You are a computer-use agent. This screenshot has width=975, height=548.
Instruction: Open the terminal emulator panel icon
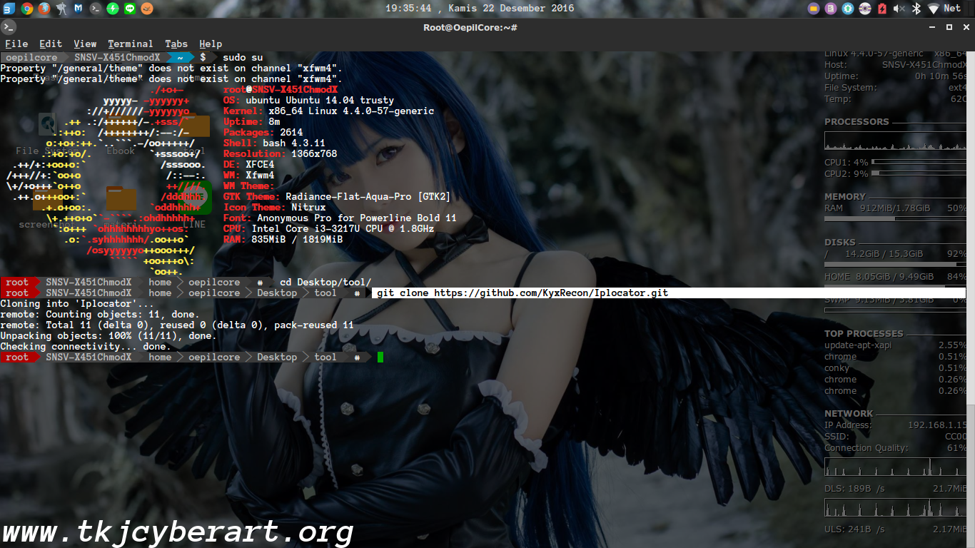pyautogui.click(x=96, y=8)
